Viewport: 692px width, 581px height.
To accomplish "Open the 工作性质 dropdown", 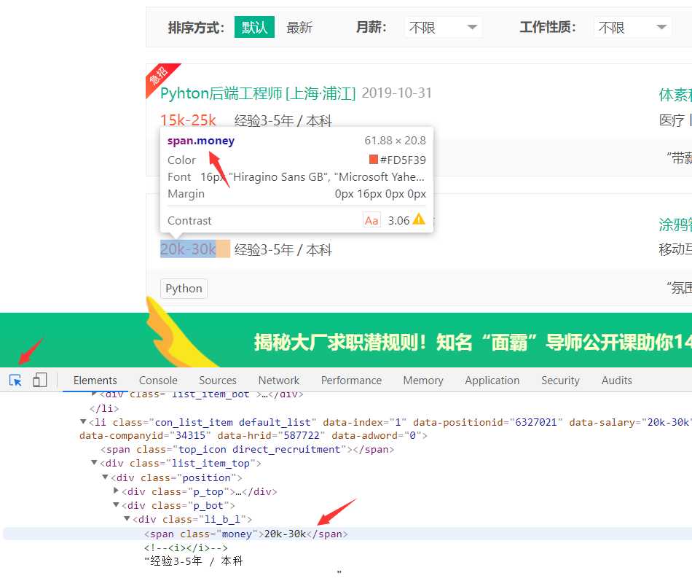I will coord(632,28).
